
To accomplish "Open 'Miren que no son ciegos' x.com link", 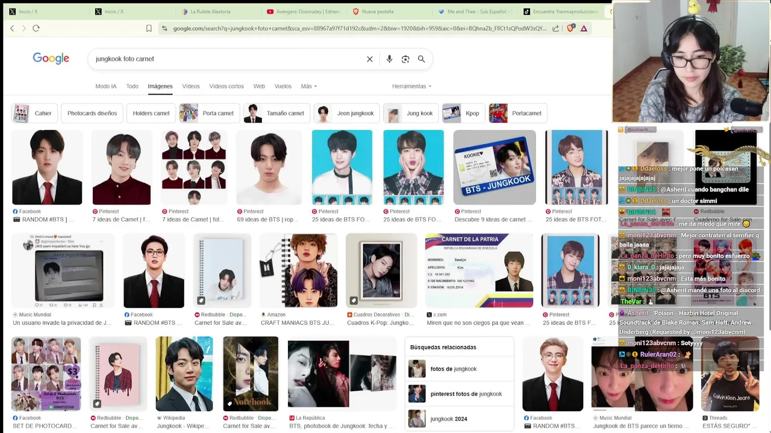I will point(479,323).
